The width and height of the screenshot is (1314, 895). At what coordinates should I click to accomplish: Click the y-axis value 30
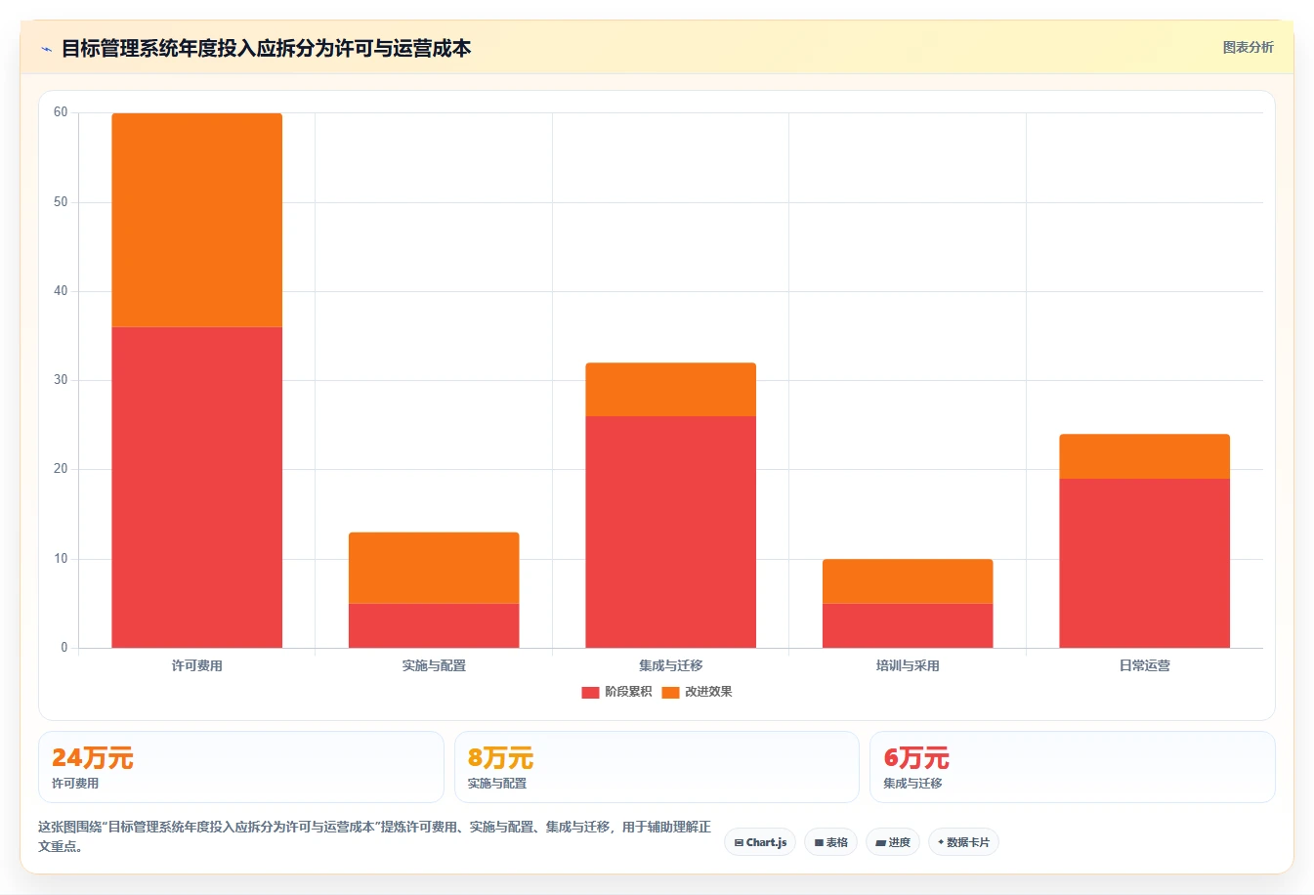point(61,380)
